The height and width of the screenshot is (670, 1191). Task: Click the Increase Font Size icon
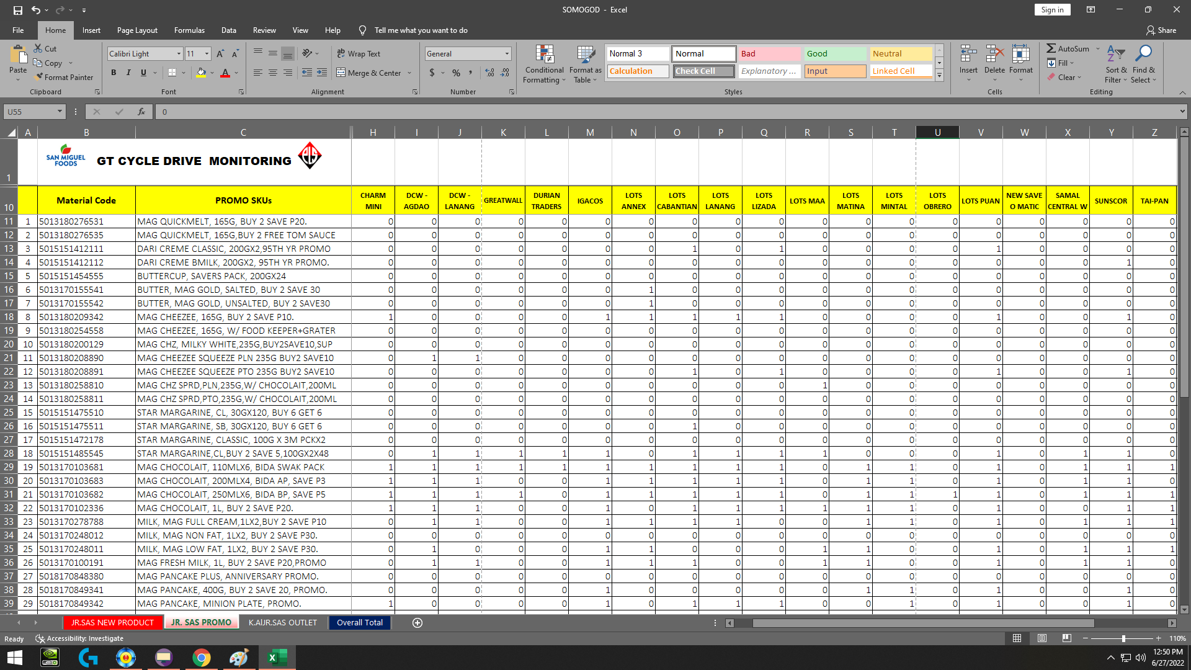tap(220, 54)
